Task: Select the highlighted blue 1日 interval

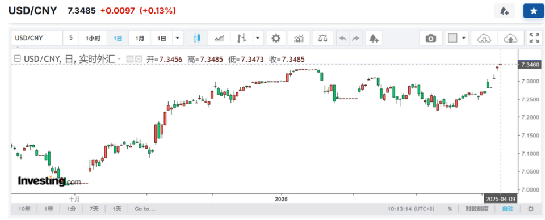Action: coord(118,38)
